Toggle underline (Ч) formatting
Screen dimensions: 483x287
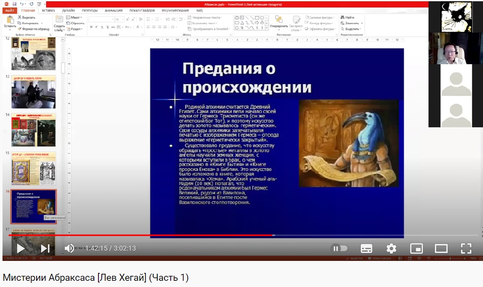pos(102,27)
